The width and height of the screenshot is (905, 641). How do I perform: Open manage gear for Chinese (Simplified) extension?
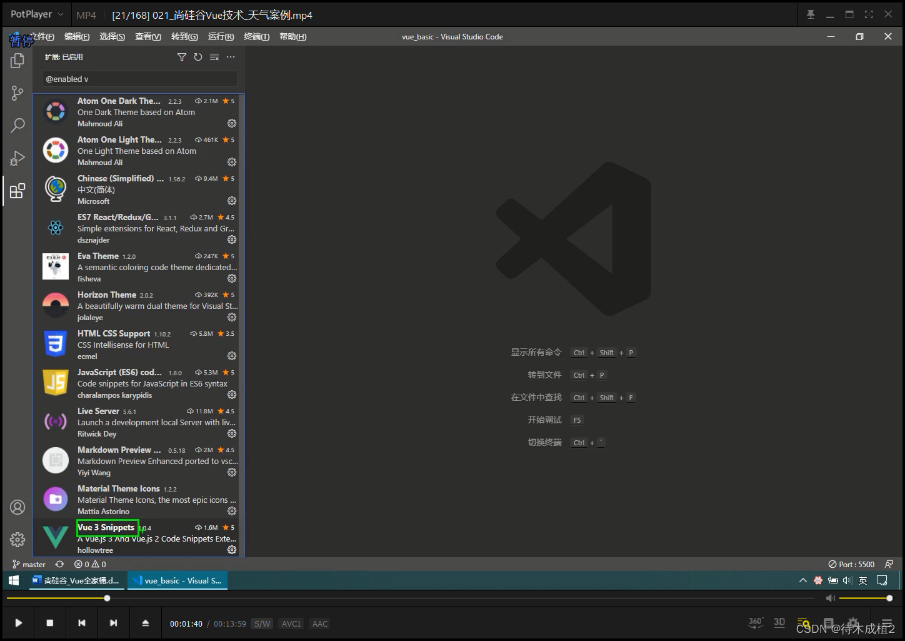pos(232,201)
